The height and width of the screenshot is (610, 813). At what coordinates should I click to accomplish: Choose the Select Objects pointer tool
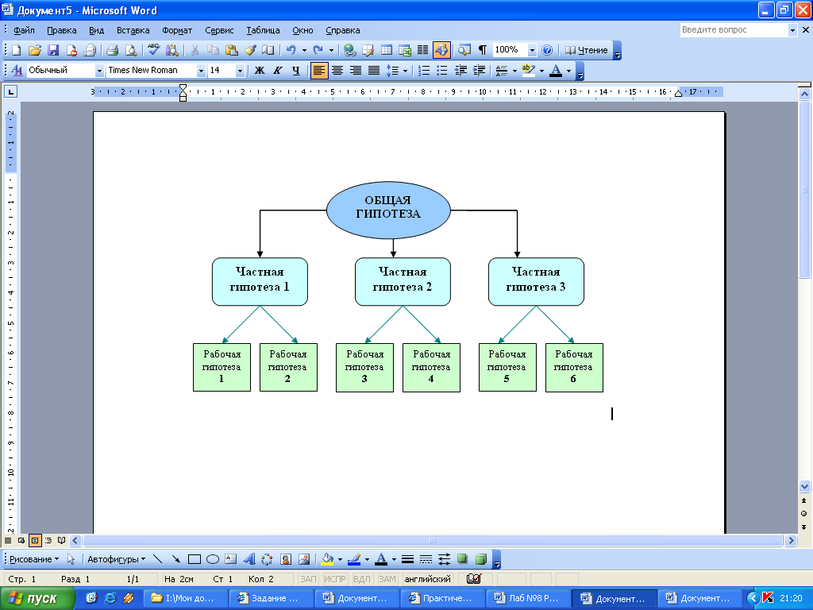71,559
